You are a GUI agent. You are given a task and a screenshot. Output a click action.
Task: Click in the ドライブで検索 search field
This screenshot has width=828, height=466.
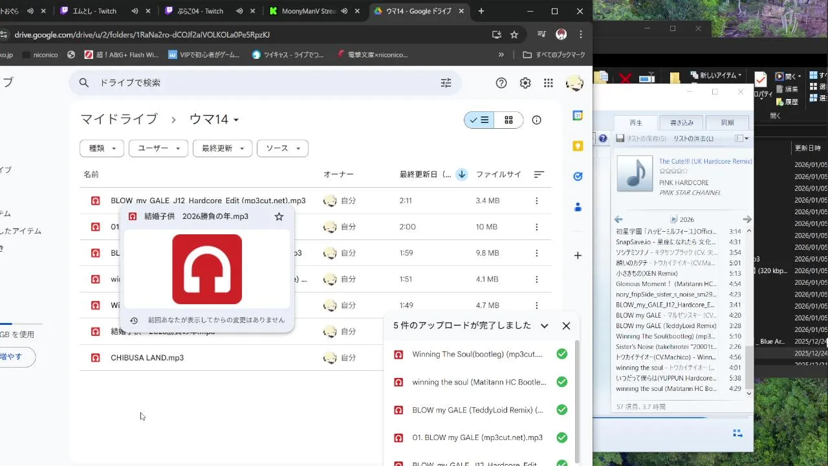[265, 83]
